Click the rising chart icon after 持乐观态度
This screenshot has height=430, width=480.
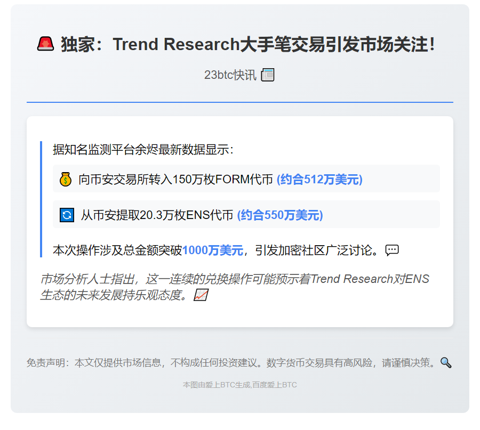[201, 295]
